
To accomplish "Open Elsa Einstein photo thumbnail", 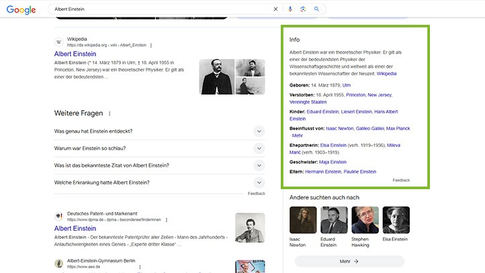I will pyautogui.click(x=396, y=220).
